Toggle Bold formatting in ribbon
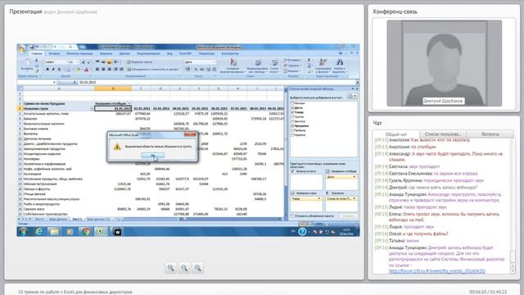The height and width of the screenshot is (295, 524). 47,69
